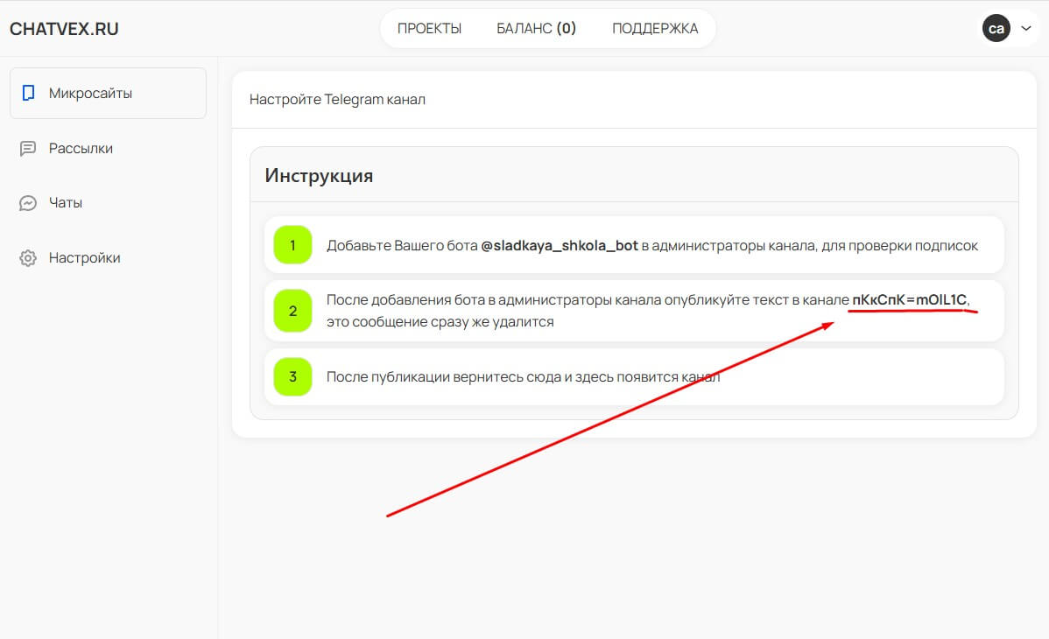Image resolution: width=1049 pixels, height=639 pixels.
Task: Open the ПРОЕКТЫ top navigation item
Action: tap(429, 28)
